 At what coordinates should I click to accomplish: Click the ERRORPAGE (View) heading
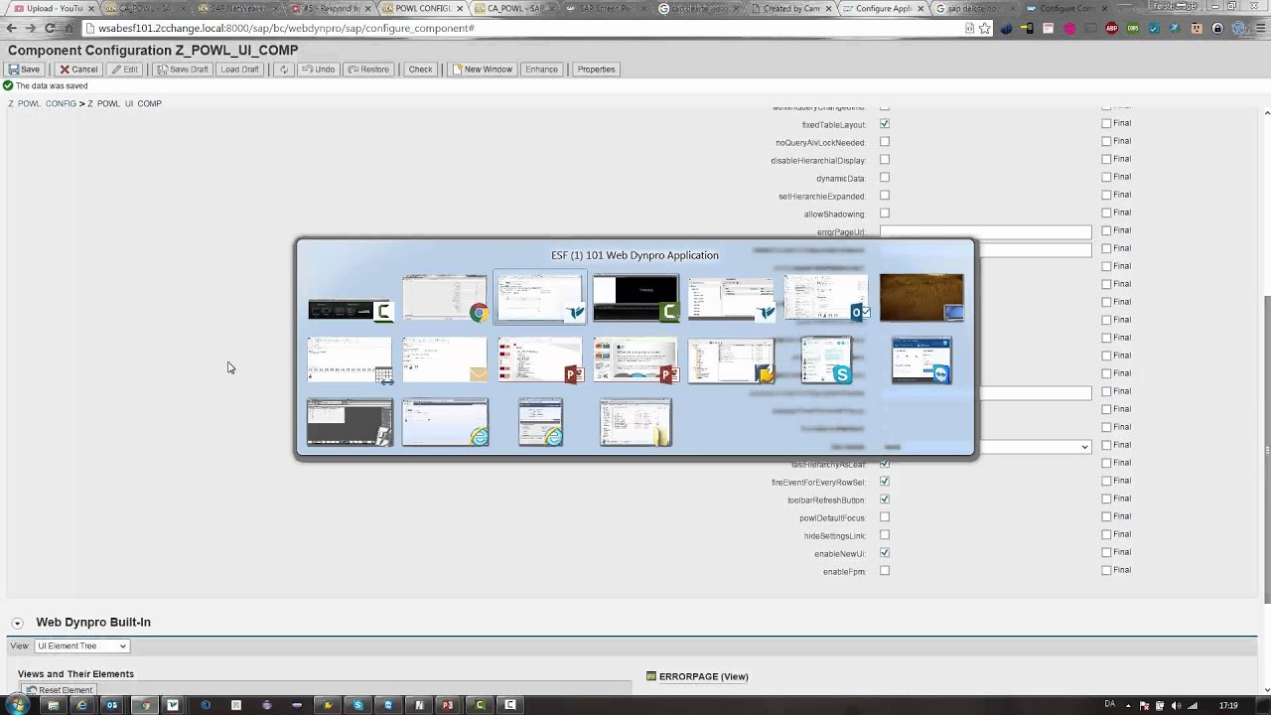click(703, 676)
